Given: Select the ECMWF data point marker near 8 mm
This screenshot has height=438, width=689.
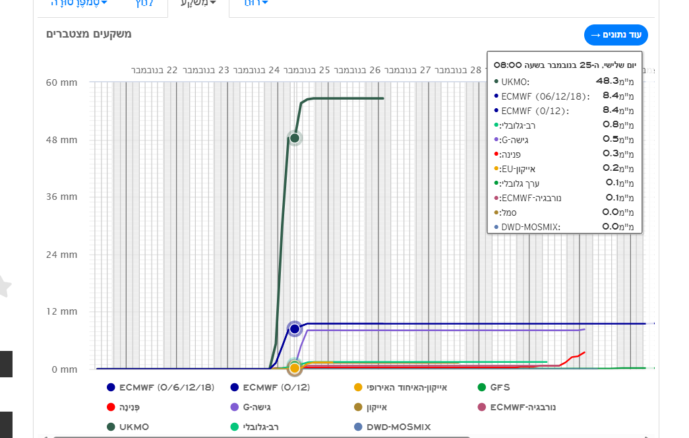Looking at the screenshot, I should click(x=295, y=328).
